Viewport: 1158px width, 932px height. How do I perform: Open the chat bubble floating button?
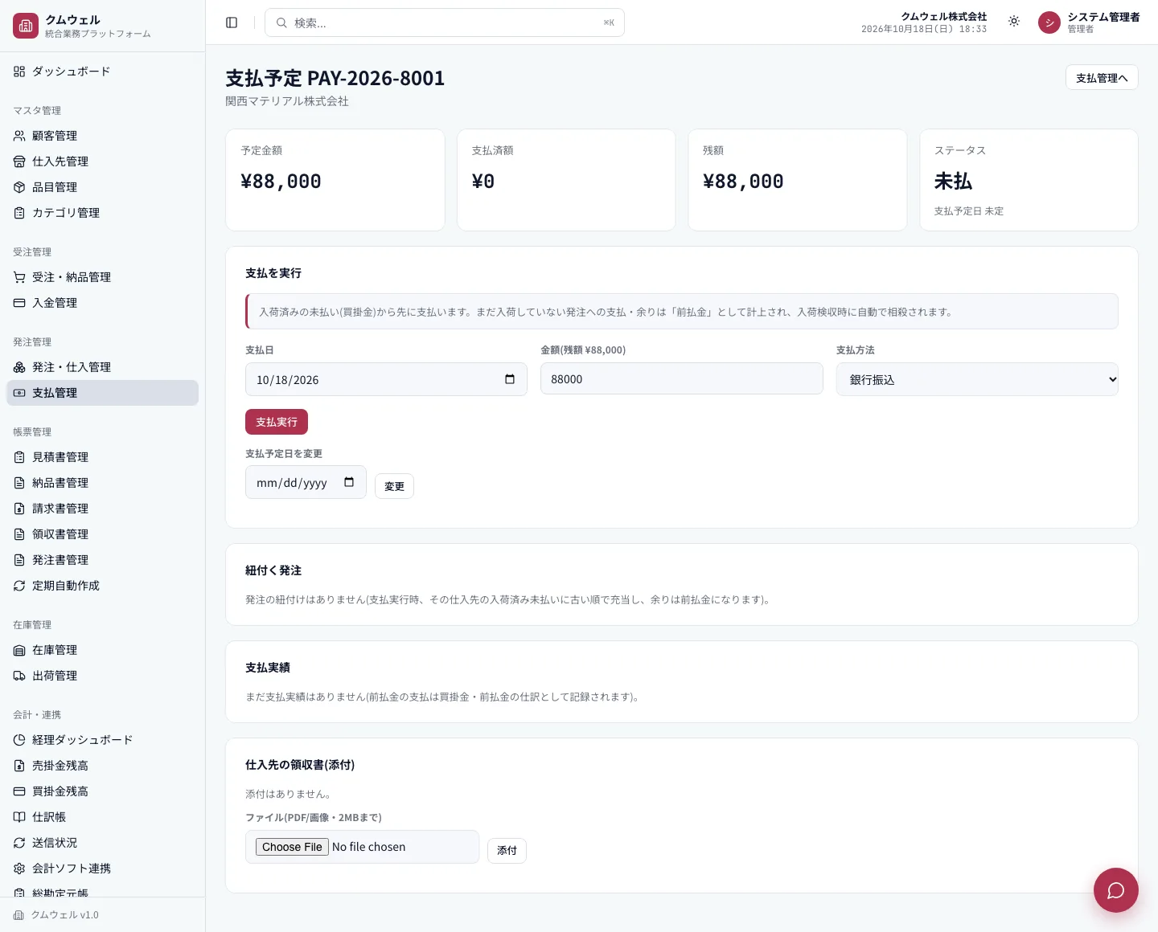pos(1115,889)
